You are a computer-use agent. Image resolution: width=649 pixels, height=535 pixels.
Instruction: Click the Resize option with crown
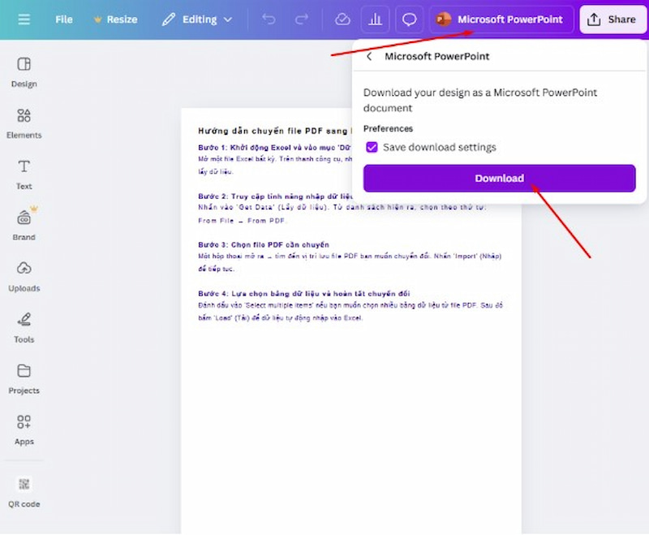[x=115, y=19]
